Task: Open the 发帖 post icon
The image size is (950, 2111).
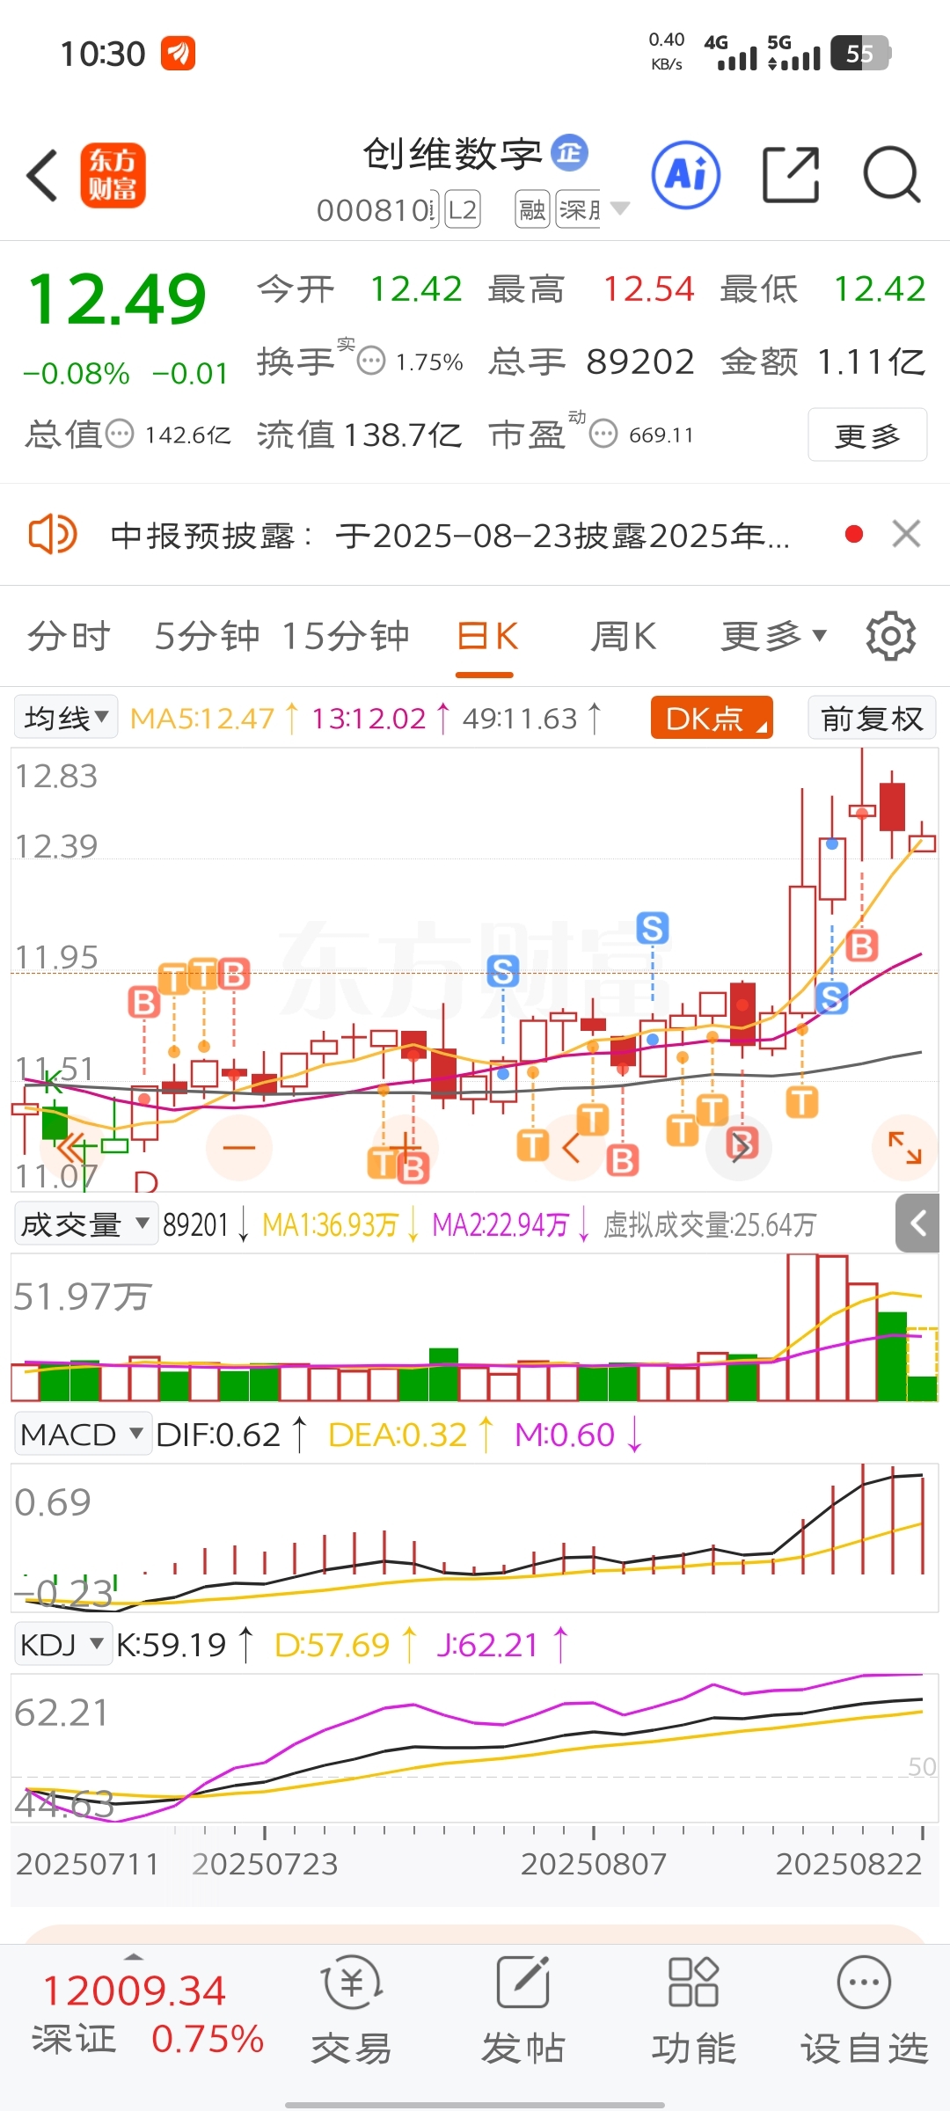Action: point(522,2010)
